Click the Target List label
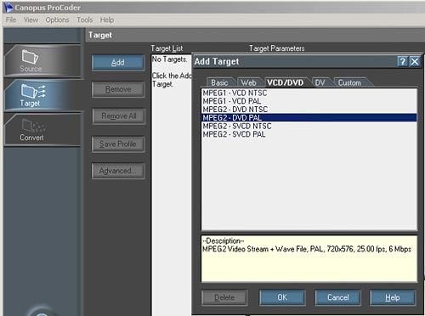Image resolution: width=425 pixels, height=316 pixels. pyautogui.click(x=167, y=48)
